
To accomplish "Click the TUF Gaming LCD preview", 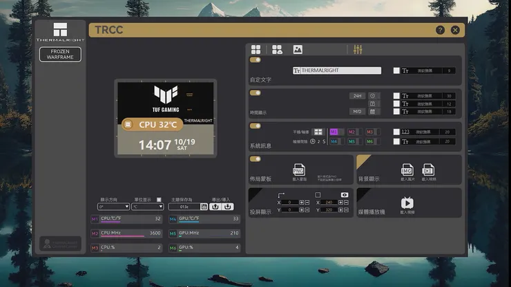I will [166, 118].
